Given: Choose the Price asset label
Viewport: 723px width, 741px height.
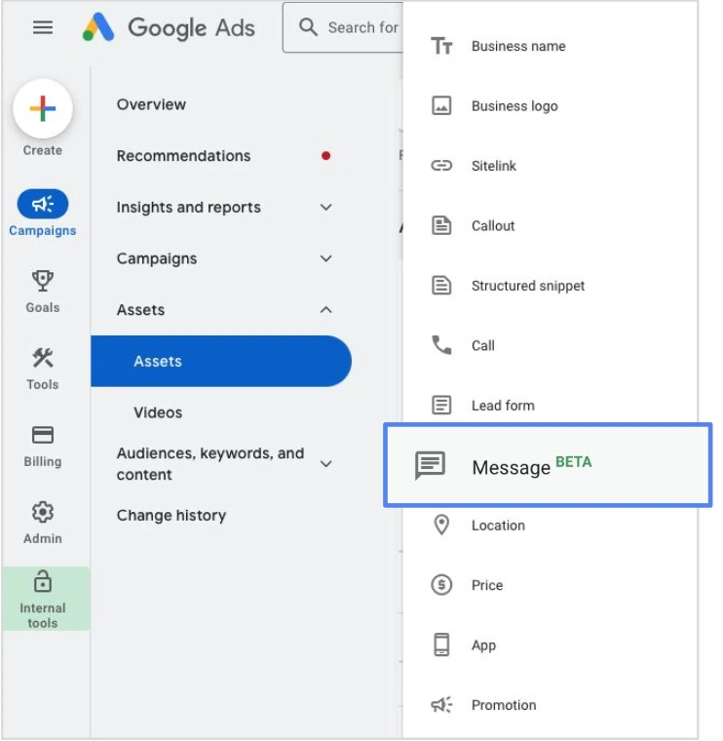Looking at the screenshot, I should click(x=487, y=585).
